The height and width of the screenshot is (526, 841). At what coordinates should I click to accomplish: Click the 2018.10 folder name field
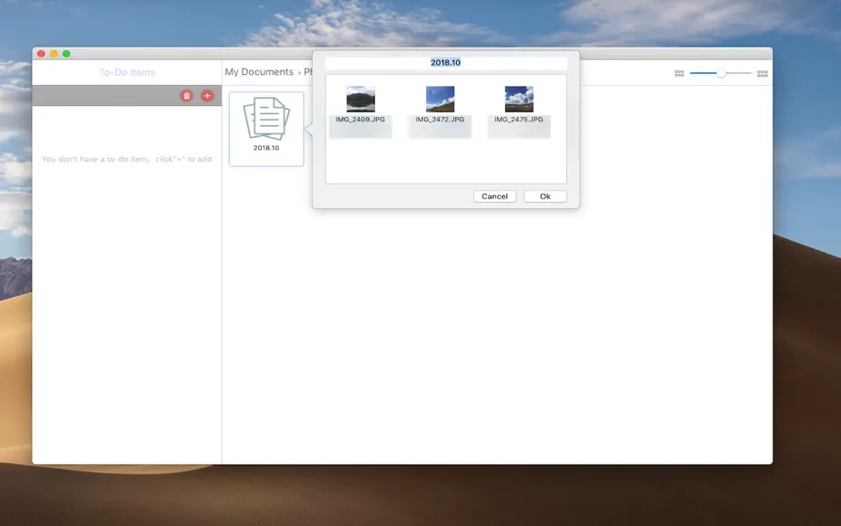tap(446, 63)
